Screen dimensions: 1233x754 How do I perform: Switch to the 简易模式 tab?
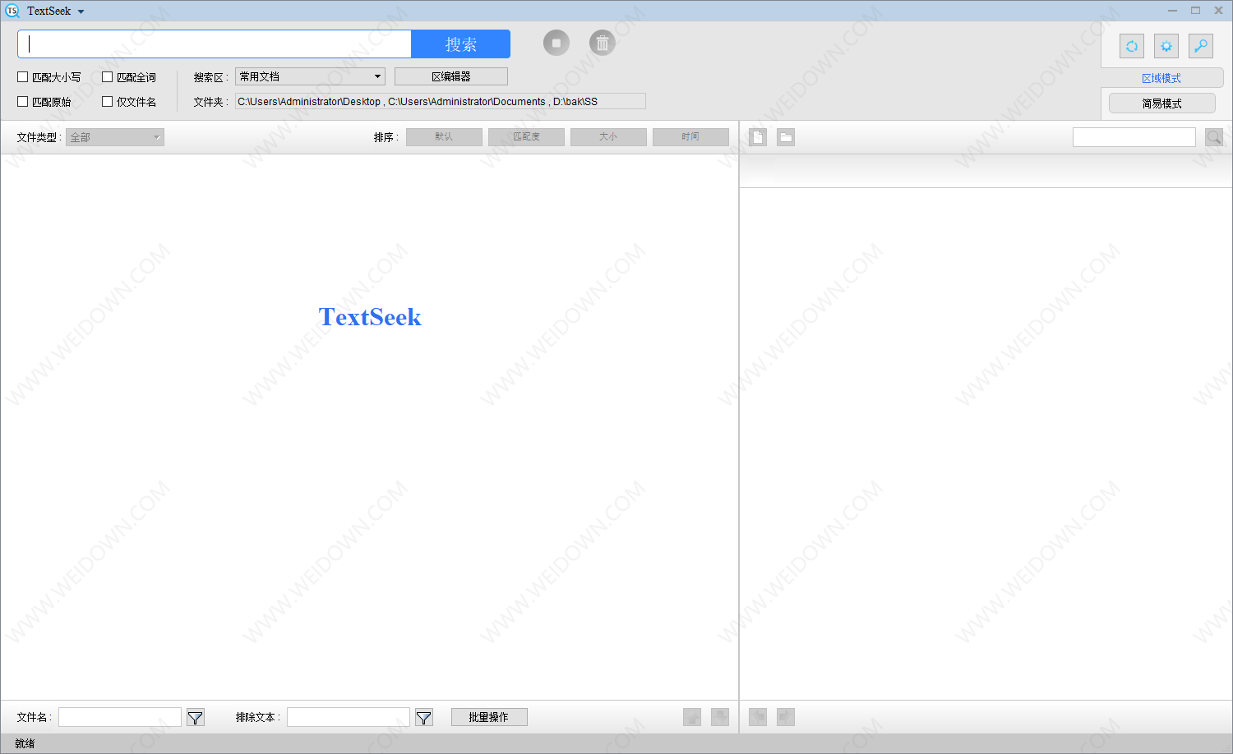[1161, 103]
